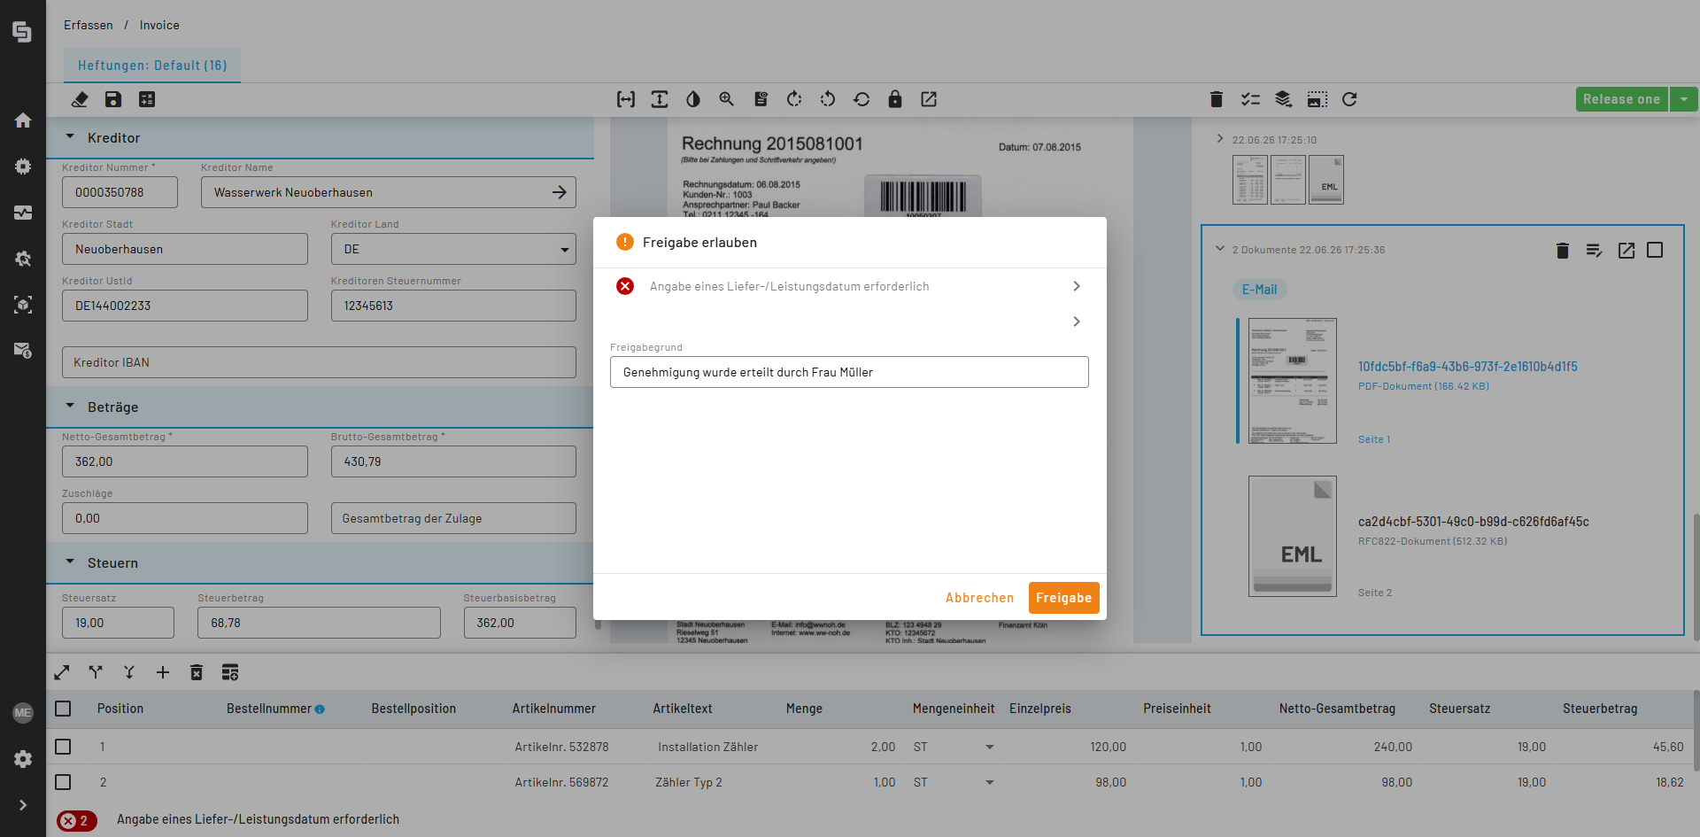Click the zoom magnifier icon above document
The image size is (1700, 837).
point(727,99)
